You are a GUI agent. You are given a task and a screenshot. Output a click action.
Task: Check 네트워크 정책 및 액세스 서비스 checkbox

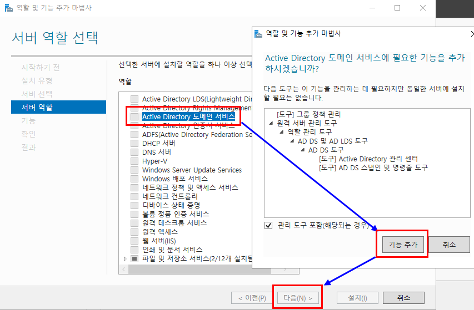134,187
